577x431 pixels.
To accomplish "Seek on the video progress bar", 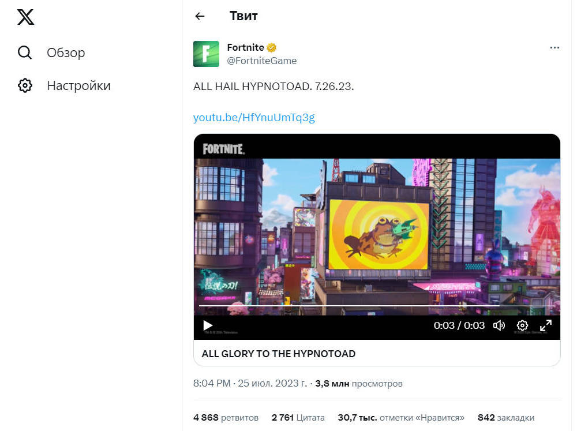I will (377, 305).
